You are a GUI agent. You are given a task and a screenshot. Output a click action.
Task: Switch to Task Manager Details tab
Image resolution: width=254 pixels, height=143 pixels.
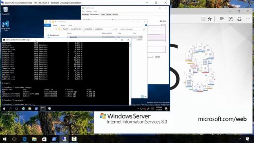coord(108,15)
